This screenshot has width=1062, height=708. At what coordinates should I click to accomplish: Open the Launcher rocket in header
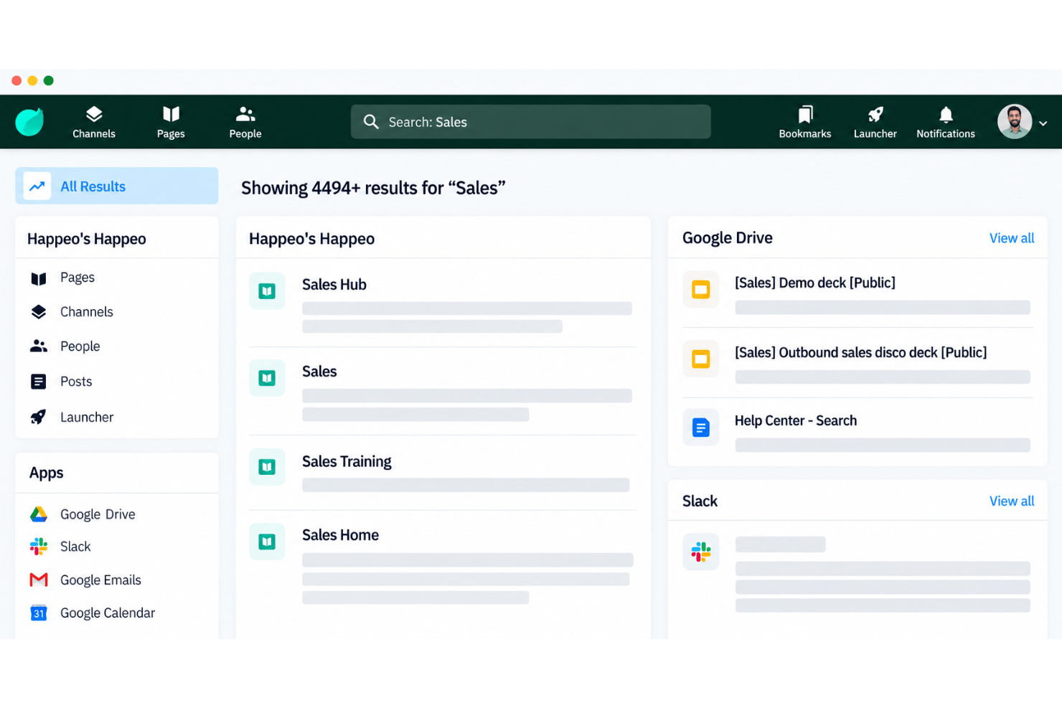point(875,122)
